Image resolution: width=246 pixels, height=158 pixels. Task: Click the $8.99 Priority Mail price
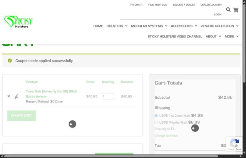194,122
